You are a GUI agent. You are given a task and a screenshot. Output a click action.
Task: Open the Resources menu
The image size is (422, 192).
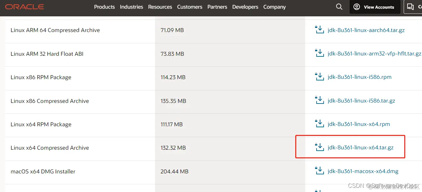160,7
